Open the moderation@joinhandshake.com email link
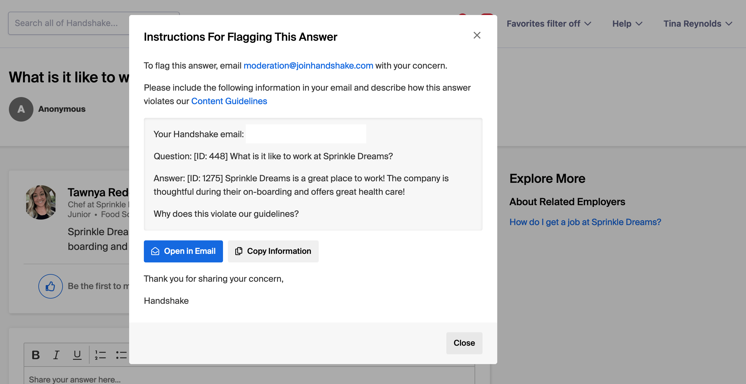746x384 pixels. point(308,66)
